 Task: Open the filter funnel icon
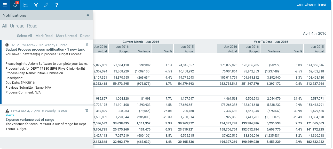tap(36, 5)
